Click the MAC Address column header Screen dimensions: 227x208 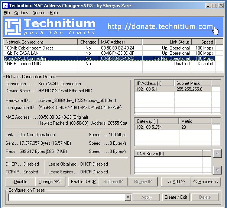(120, 42)
